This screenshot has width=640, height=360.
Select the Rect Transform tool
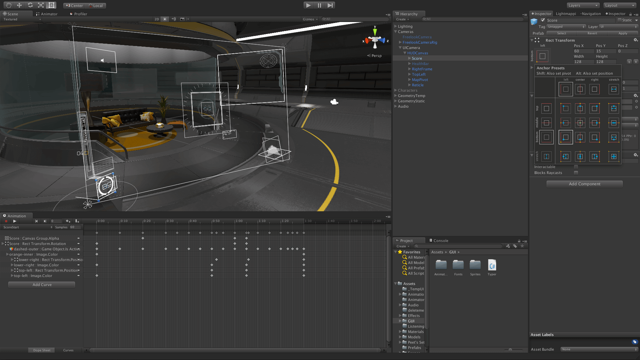tap(51, 5)
